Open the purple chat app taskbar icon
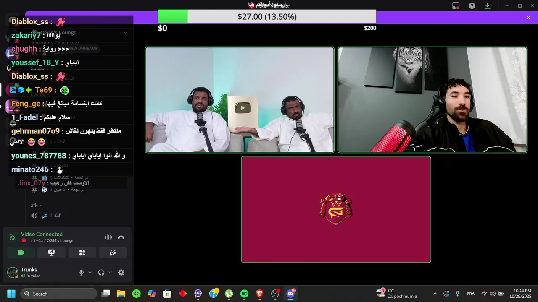 pos(198,294)
